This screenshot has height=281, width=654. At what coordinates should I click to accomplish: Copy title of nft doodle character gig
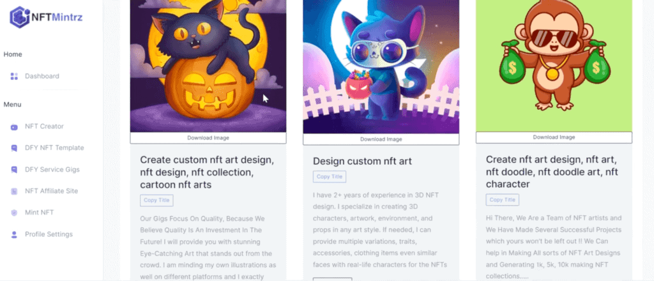coord(502,200)
